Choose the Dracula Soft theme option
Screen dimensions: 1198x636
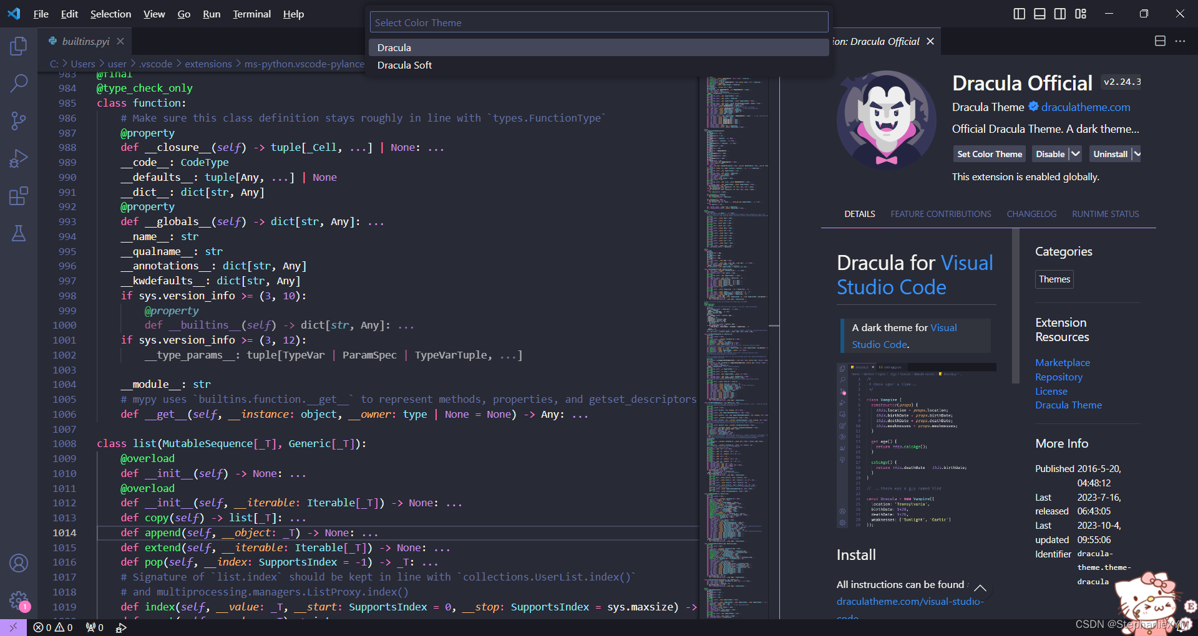tap(599, 65)
